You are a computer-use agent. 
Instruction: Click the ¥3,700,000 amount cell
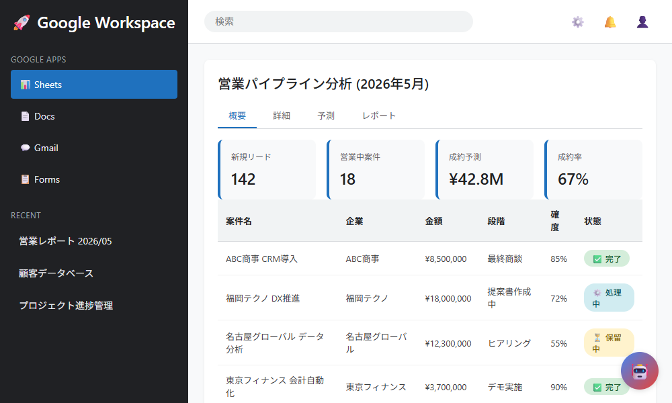click(x=446, y=387)
